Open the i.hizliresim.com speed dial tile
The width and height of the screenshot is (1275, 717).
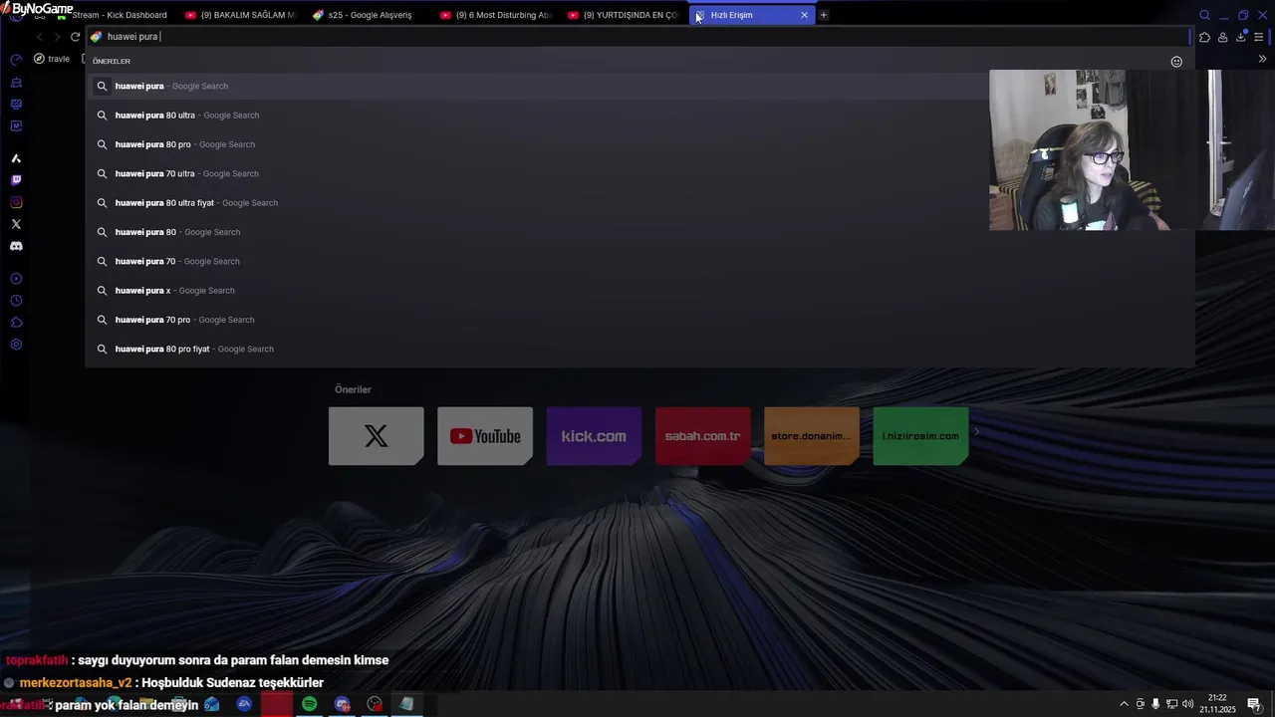pos(920,436)
